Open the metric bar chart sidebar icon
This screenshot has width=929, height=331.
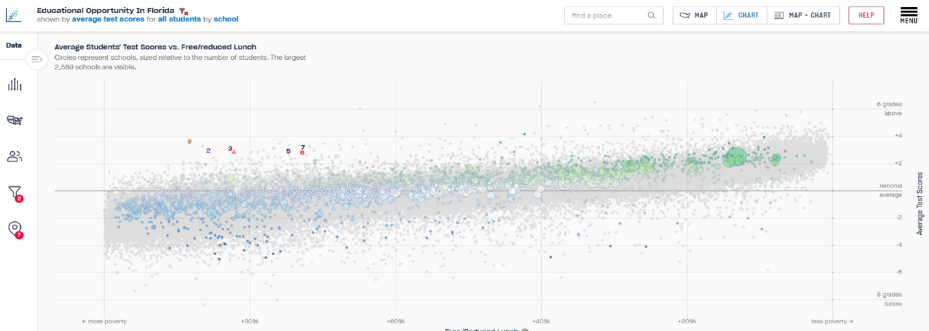[14, 85]
